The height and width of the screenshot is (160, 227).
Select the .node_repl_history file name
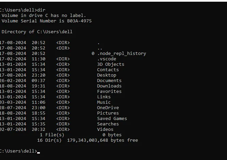click(121, 54)
